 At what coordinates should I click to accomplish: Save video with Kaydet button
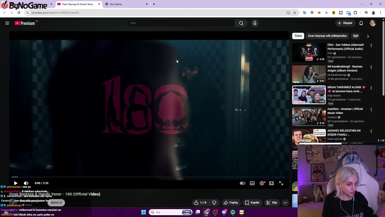(252, 203)
